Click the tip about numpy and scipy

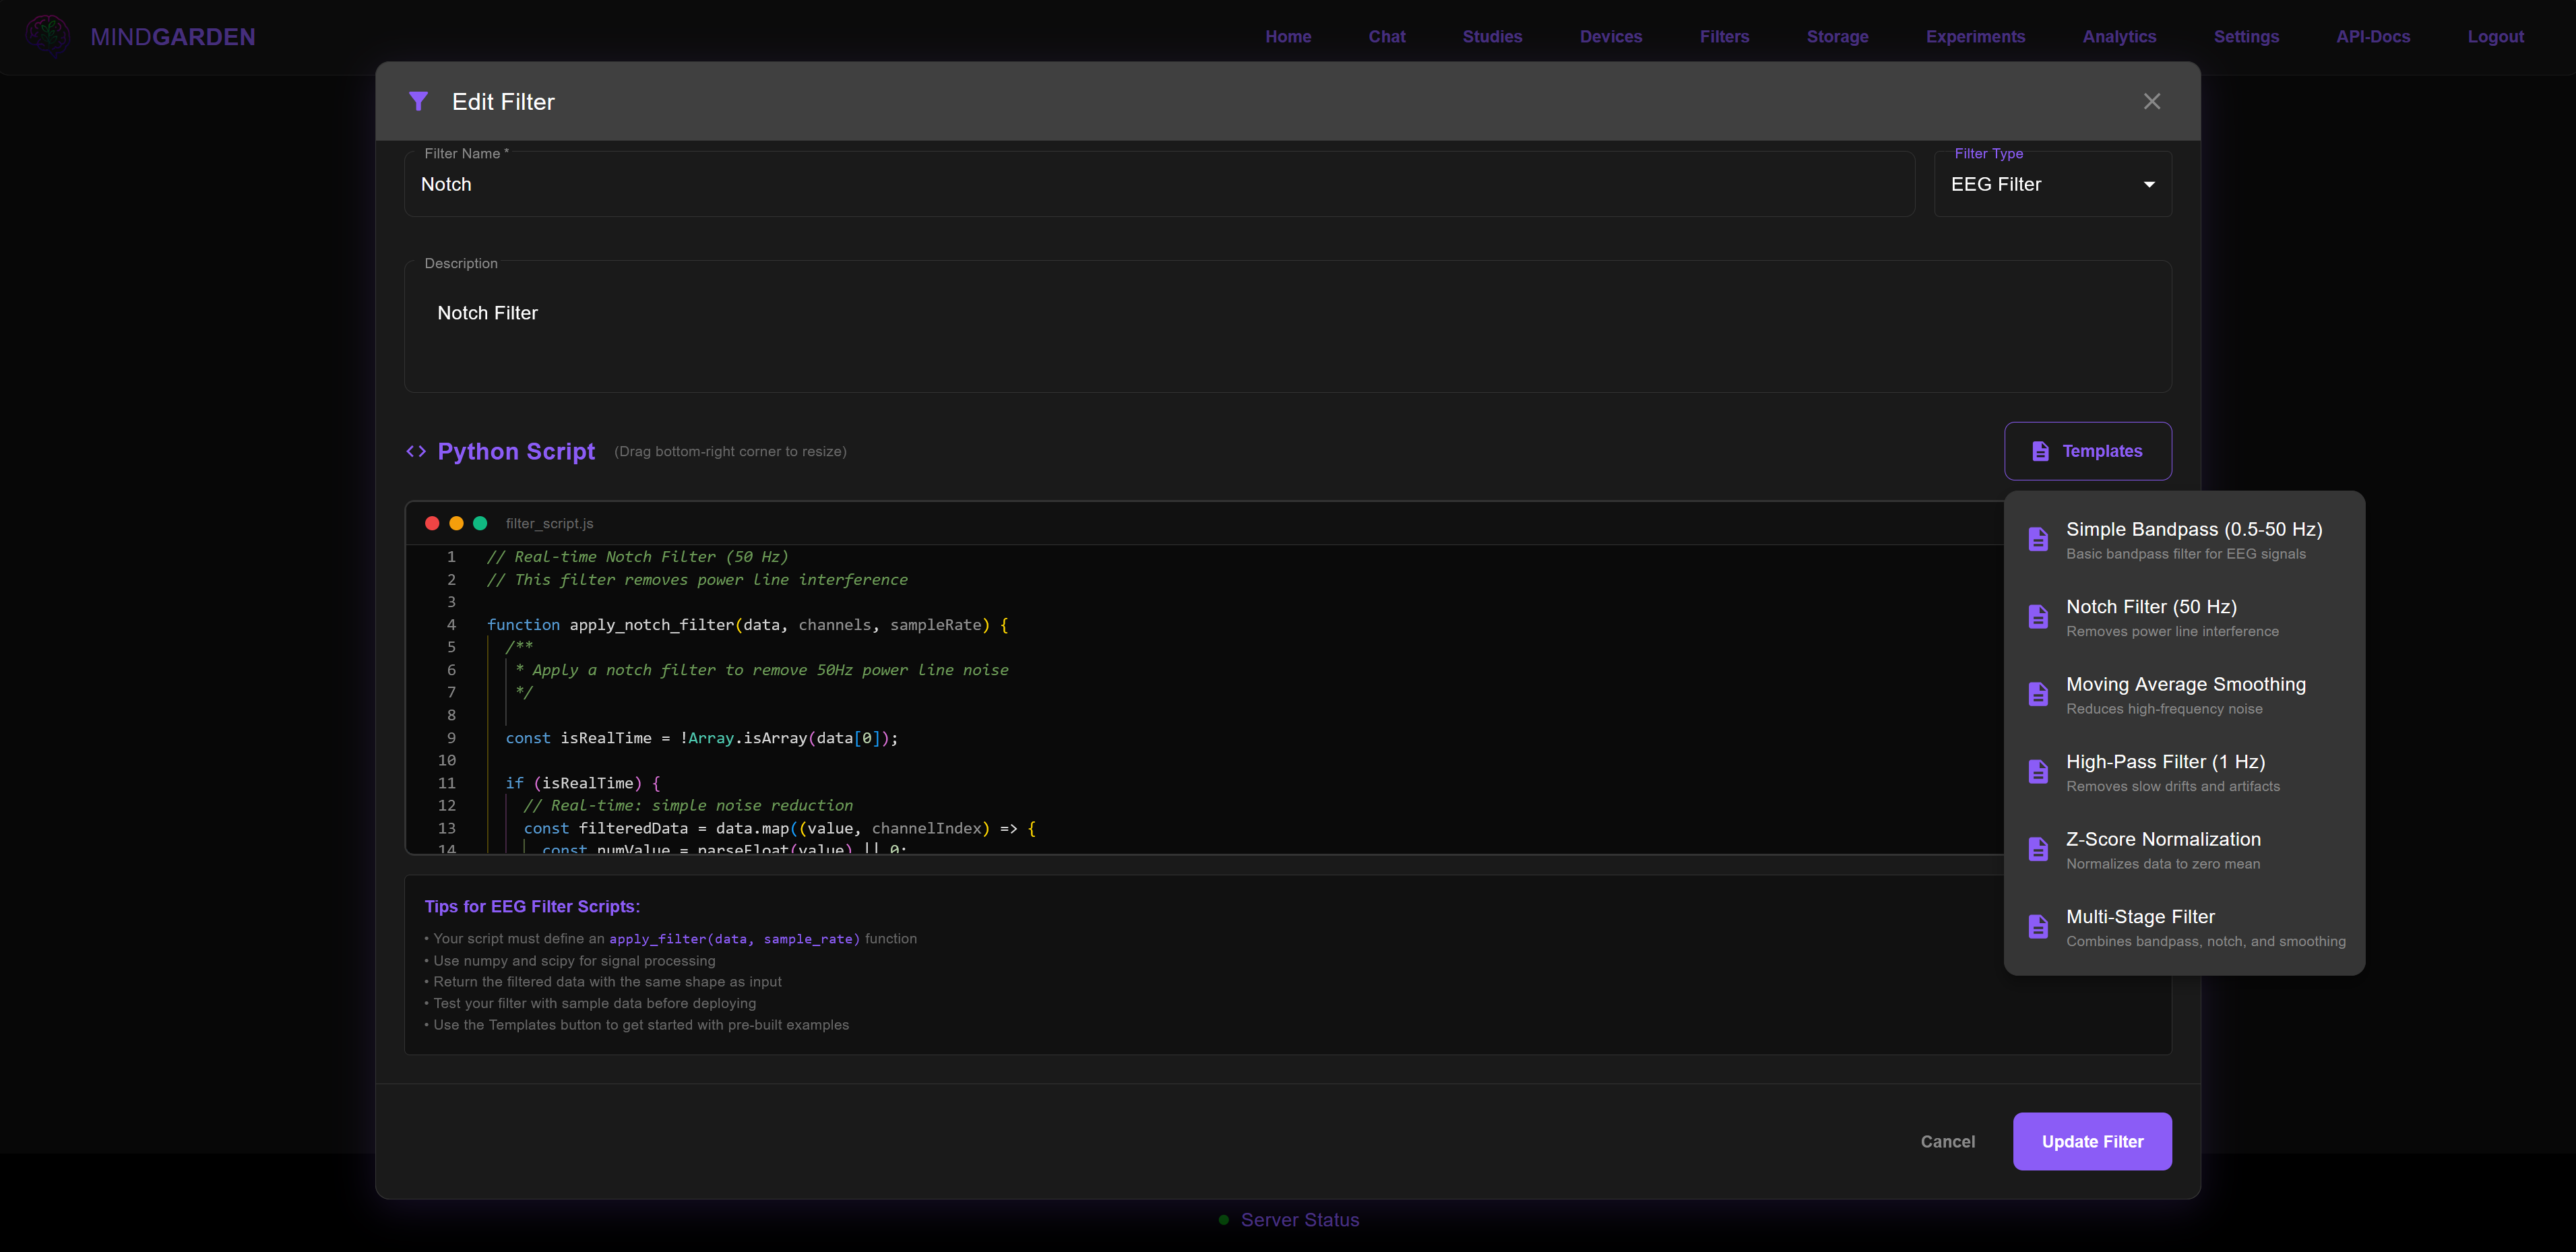click(x=570, y=961)
